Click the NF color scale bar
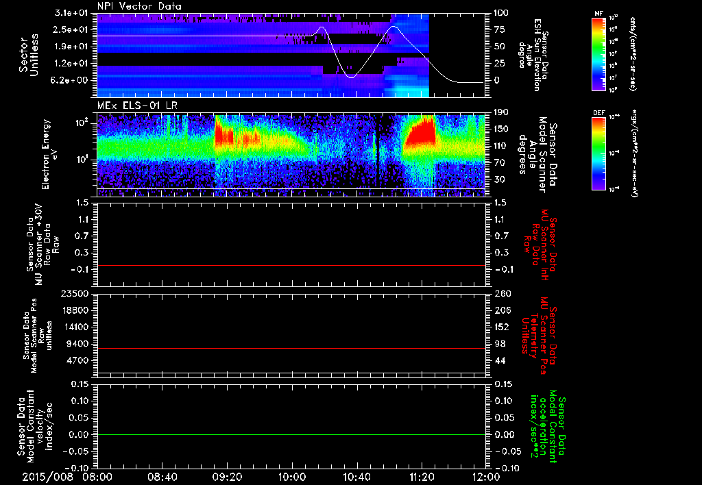 tap(598, 54)
